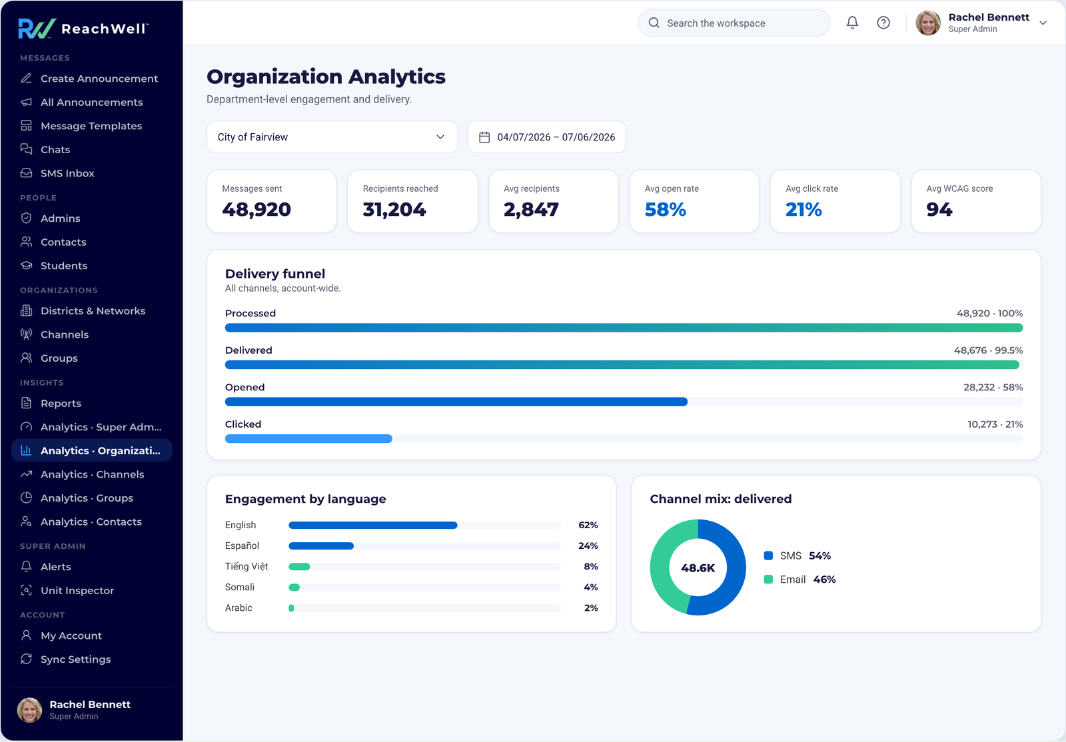Click the All Announcements megaphone icon
Image resolution: width=1066 pixels, height=742 pixels.
point(27,102)
